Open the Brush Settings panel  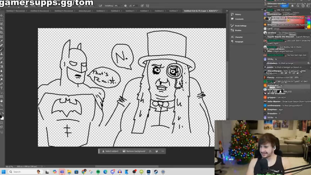point(240,26)
